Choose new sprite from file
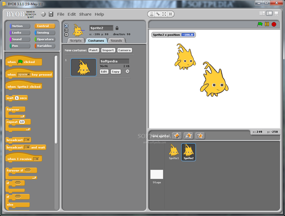 tap(188, 136)
